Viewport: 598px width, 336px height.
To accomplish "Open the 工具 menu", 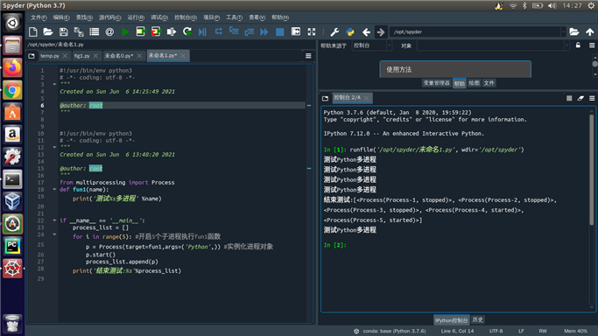I will (x=234, y=17).
